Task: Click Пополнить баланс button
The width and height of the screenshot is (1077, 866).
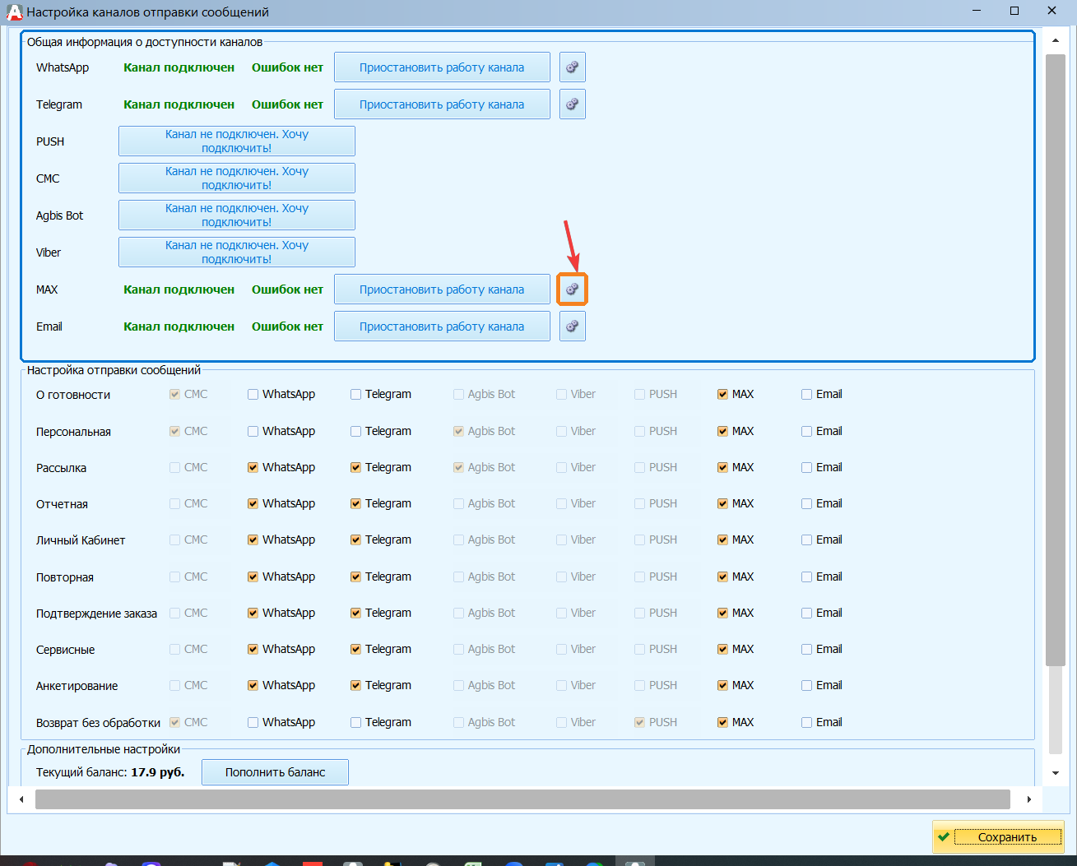Action: tap(276, 772)
